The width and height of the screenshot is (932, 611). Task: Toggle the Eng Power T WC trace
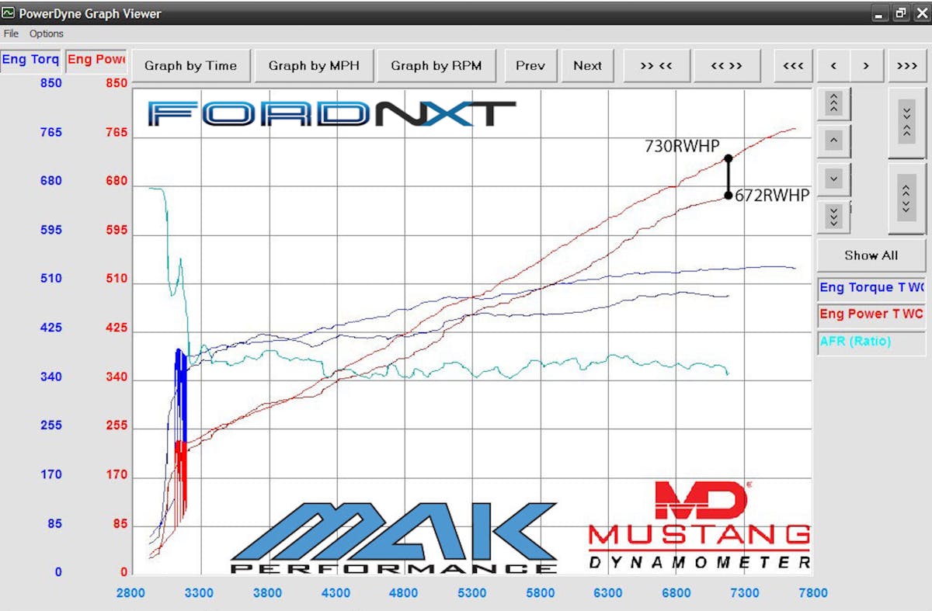pos(871,314)
